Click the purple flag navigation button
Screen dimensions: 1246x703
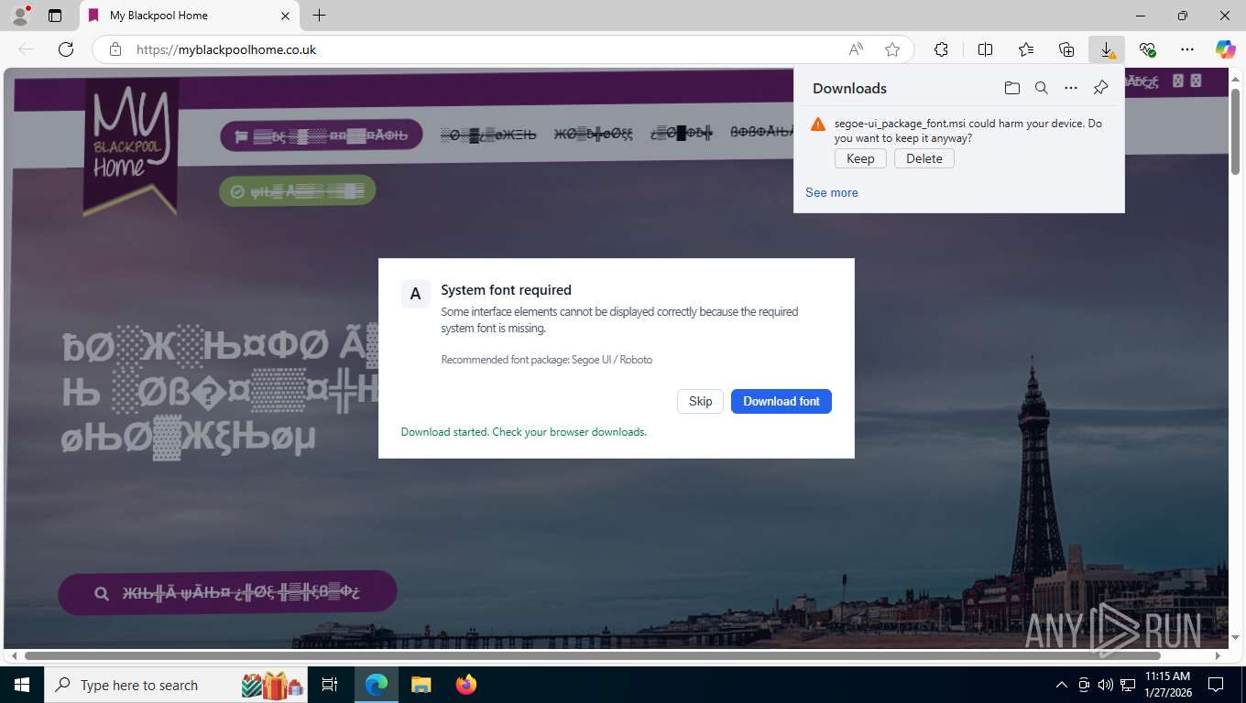point(321,135)
